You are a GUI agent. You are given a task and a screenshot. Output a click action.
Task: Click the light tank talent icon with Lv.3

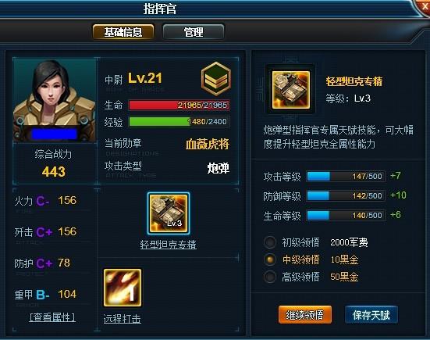pos(169,213)
